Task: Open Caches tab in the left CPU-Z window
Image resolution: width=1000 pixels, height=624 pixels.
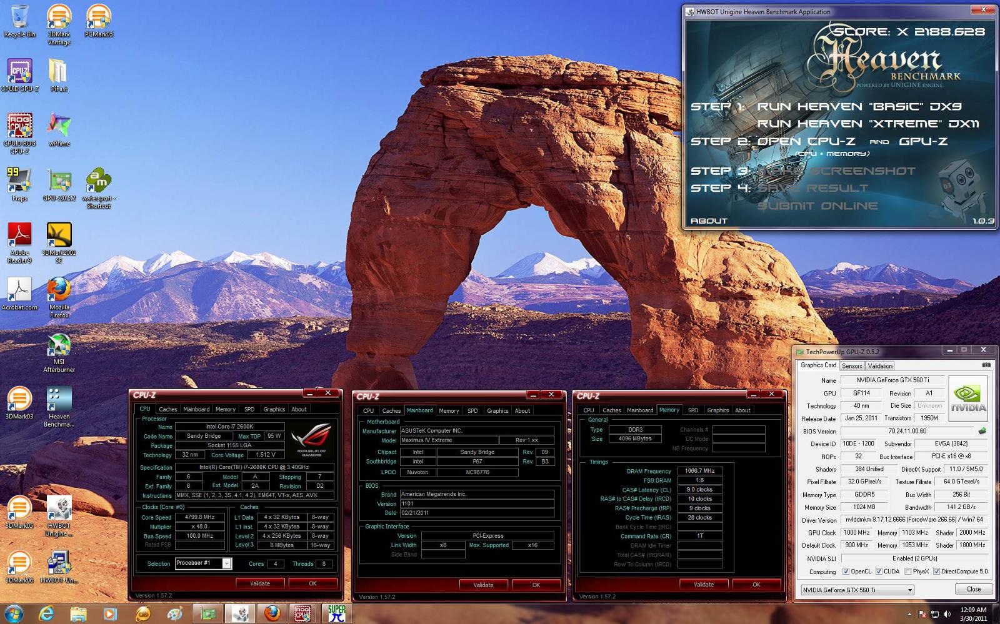Action: [168, 409]
